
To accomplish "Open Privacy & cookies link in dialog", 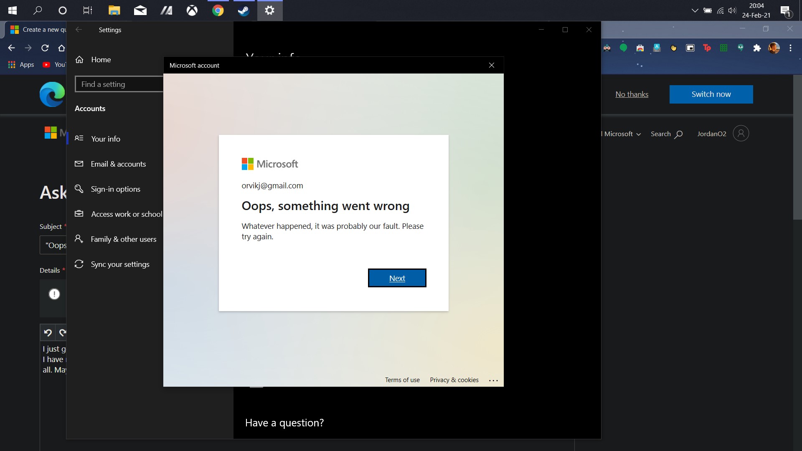I will click(x=454, y=380).
